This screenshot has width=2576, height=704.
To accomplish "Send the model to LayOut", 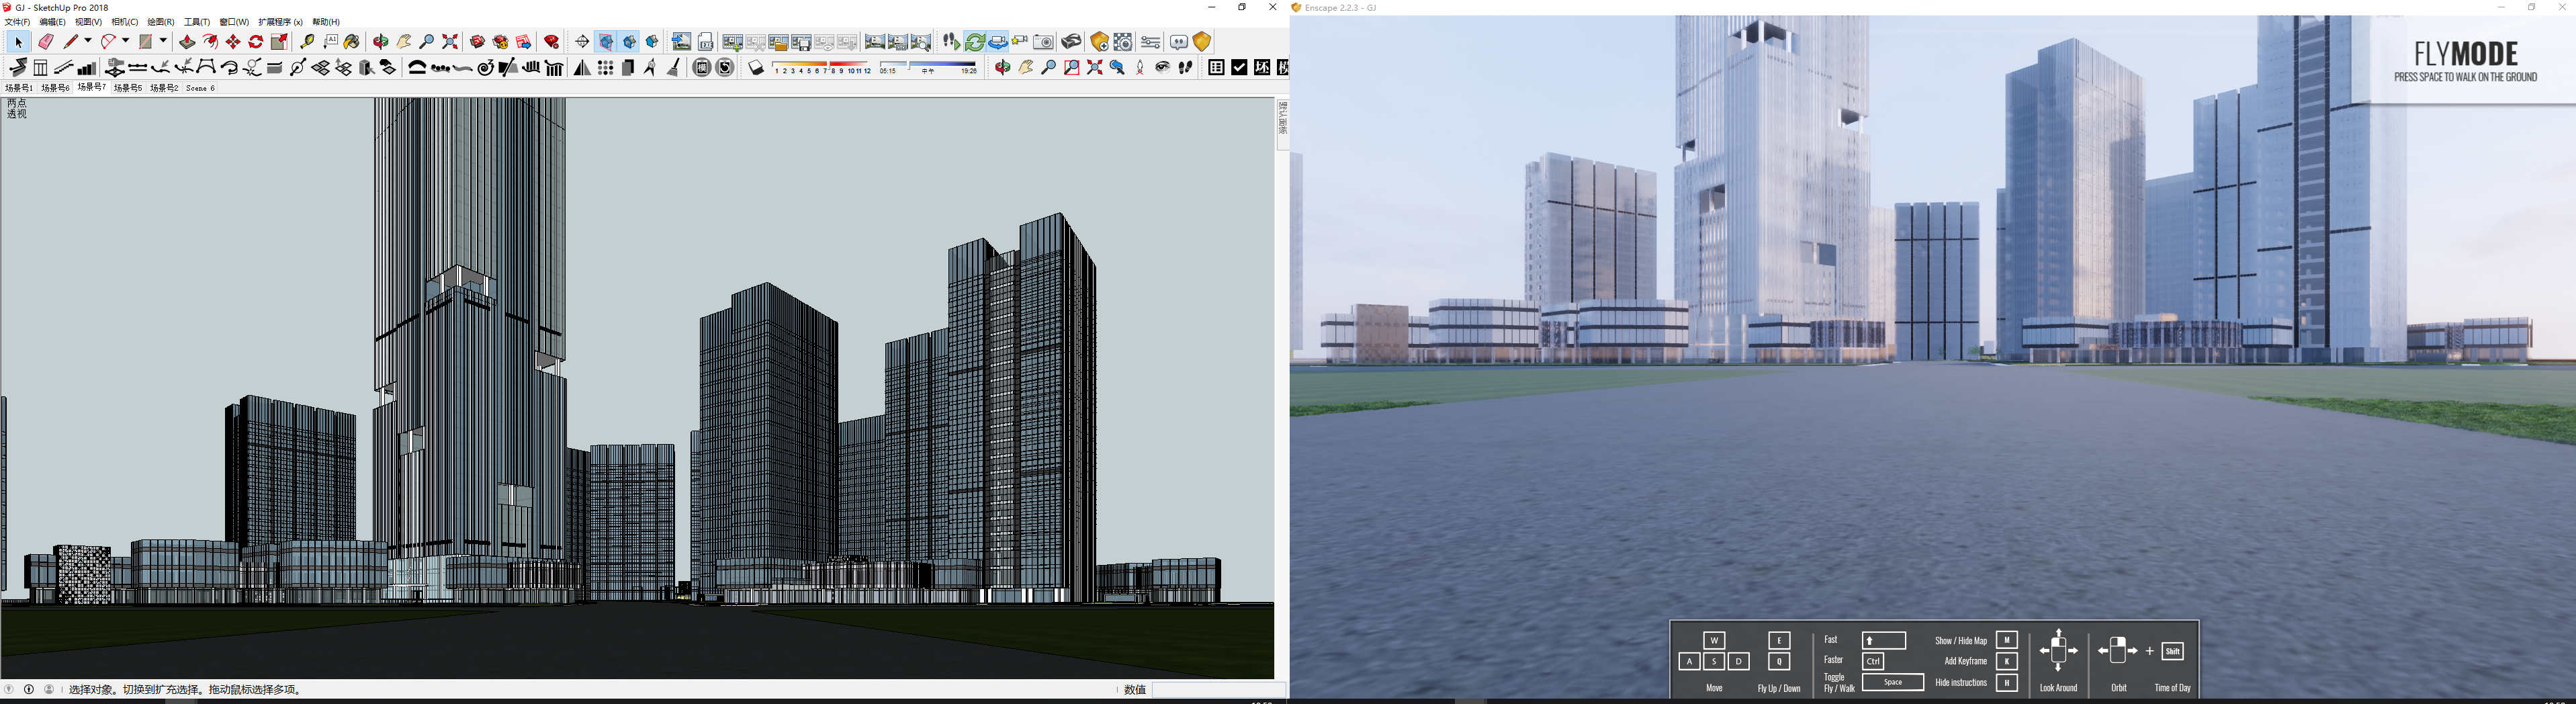I will click(x=524, y=42).
